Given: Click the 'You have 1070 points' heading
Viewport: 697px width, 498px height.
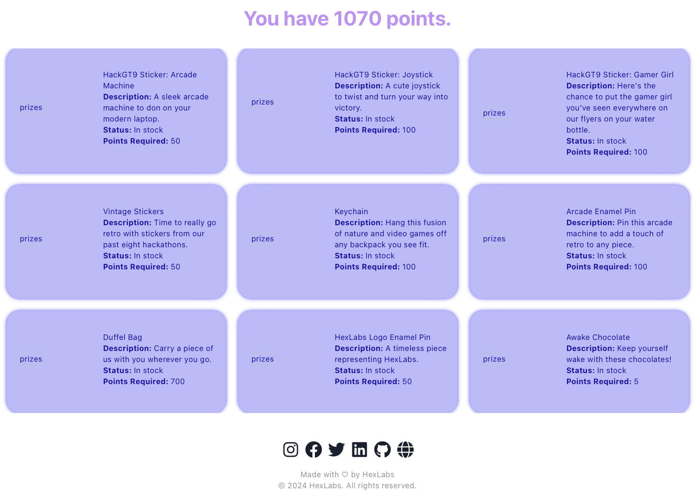Looking at the screenshot, I should [347, 19].
